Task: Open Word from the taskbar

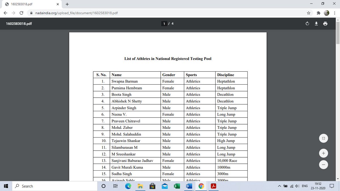Action: pos(189,186)
